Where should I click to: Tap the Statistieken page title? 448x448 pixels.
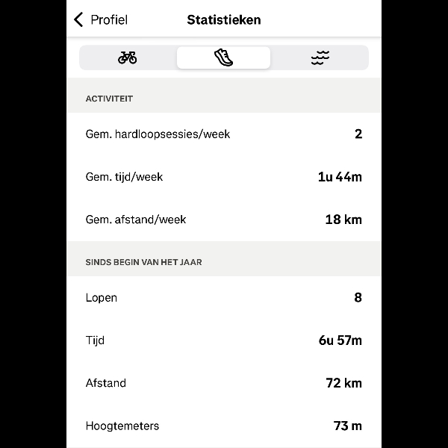[x=224, y=19]
